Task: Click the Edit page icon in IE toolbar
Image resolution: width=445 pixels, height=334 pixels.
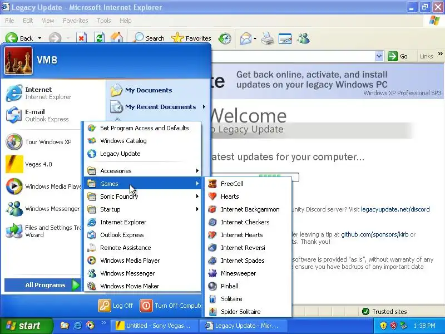Action: tap(285, 38)
